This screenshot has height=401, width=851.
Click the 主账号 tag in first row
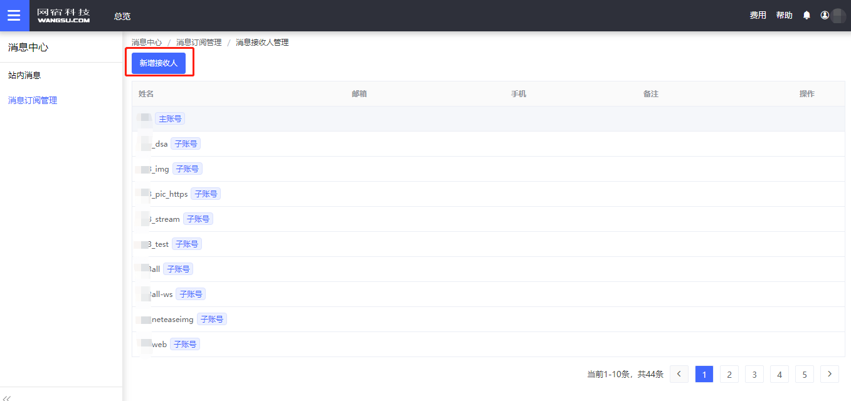[170, 119]
